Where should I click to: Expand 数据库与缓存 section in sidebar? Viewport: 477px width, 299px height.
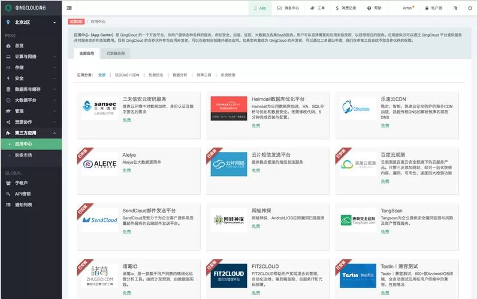point(31,90)
